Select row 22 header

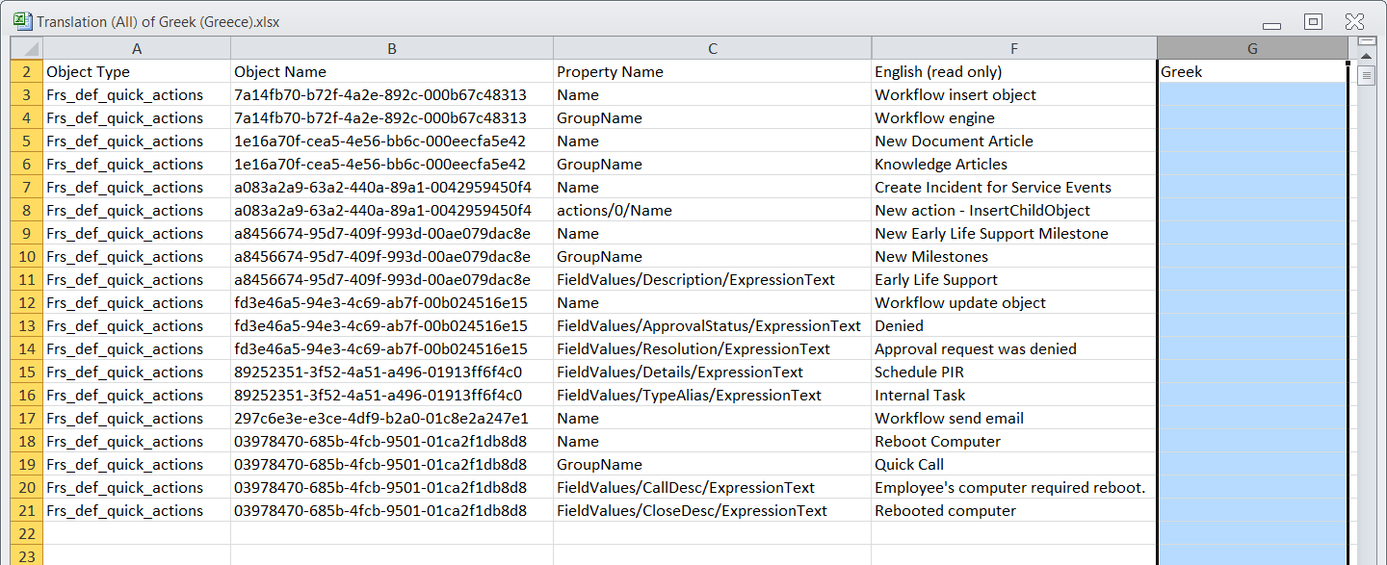(x=26, y=534)
